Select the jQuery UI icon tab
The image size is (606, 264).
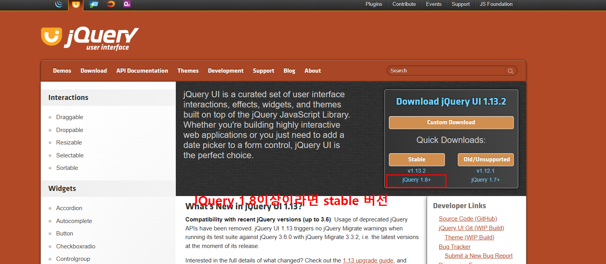[76, 5]
